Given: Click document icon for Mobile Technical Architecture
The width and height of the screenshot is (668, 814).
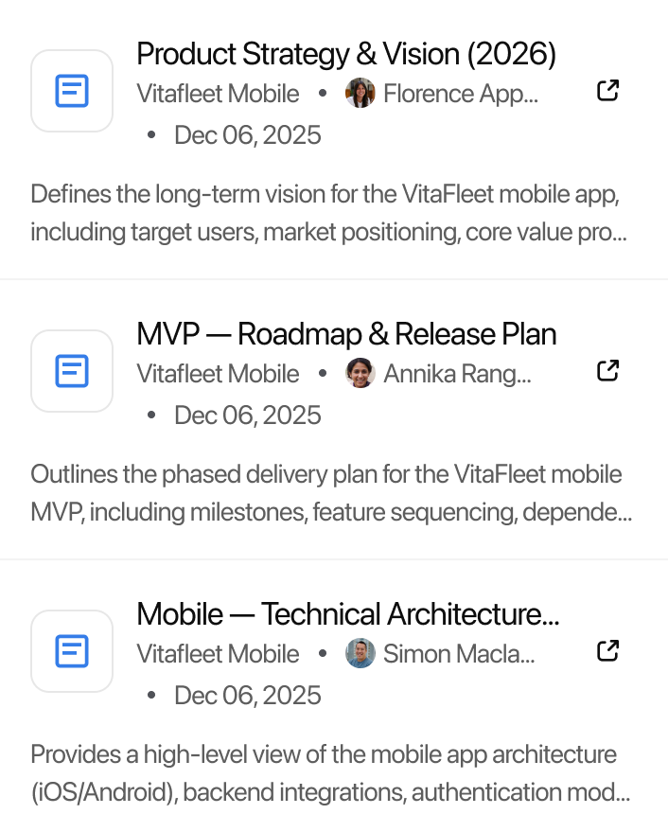Looking at the screenshot, I should (x=72, y=651).
